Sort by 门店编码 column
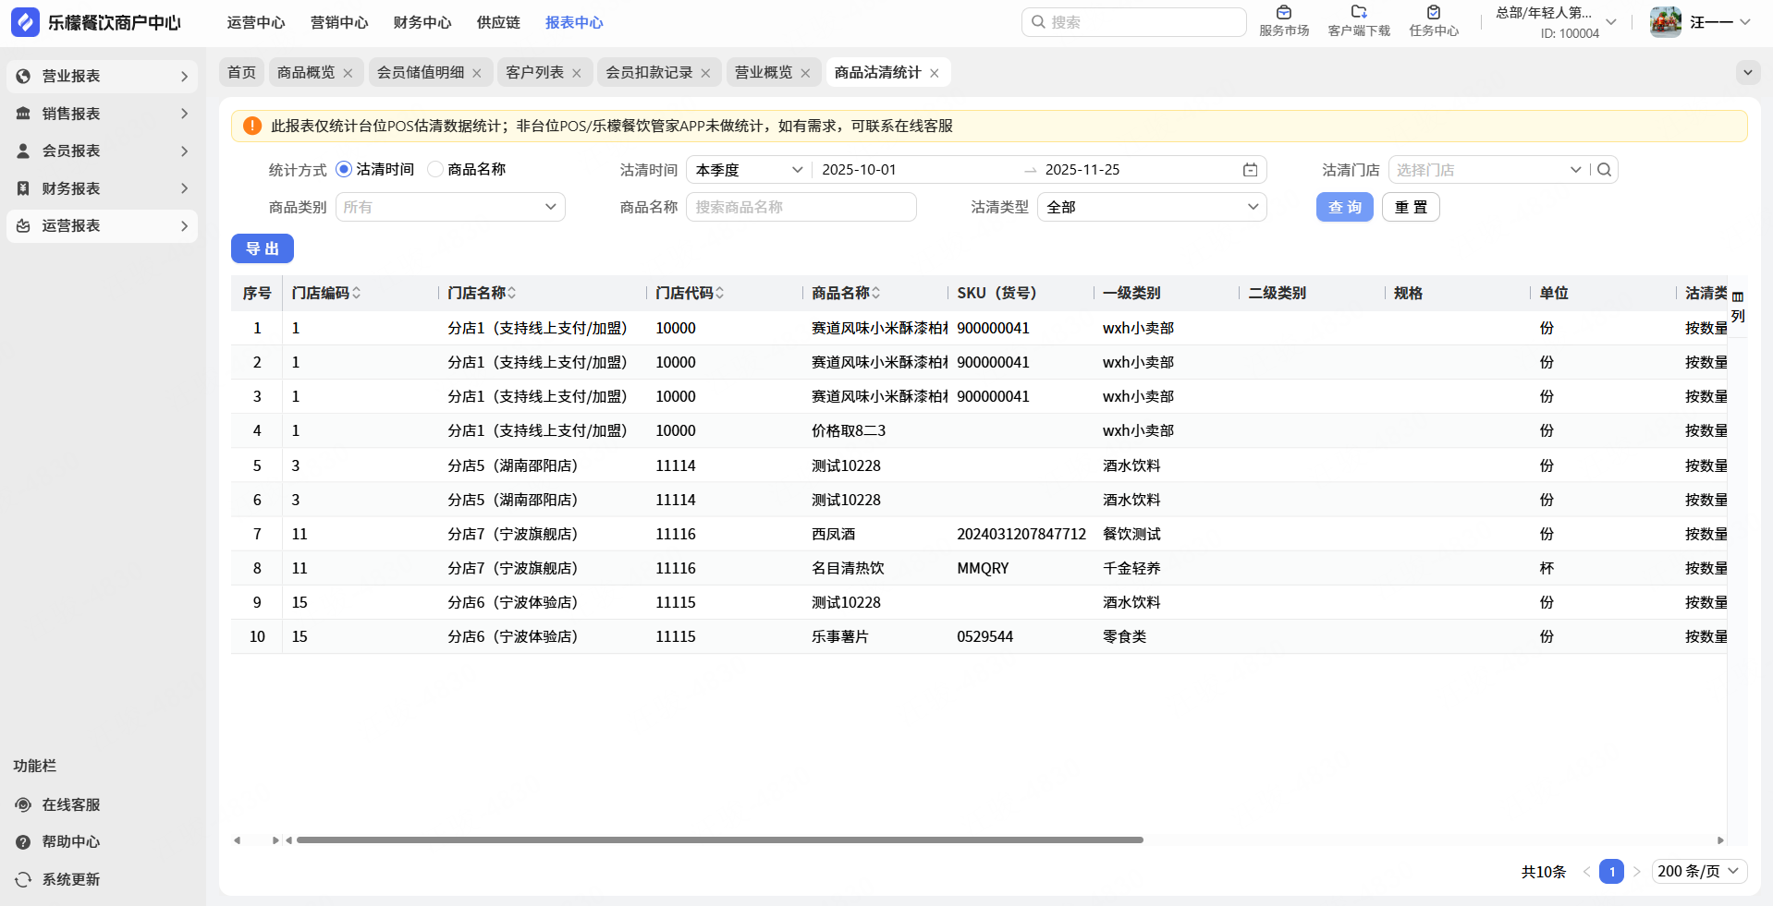 point(356,293)
